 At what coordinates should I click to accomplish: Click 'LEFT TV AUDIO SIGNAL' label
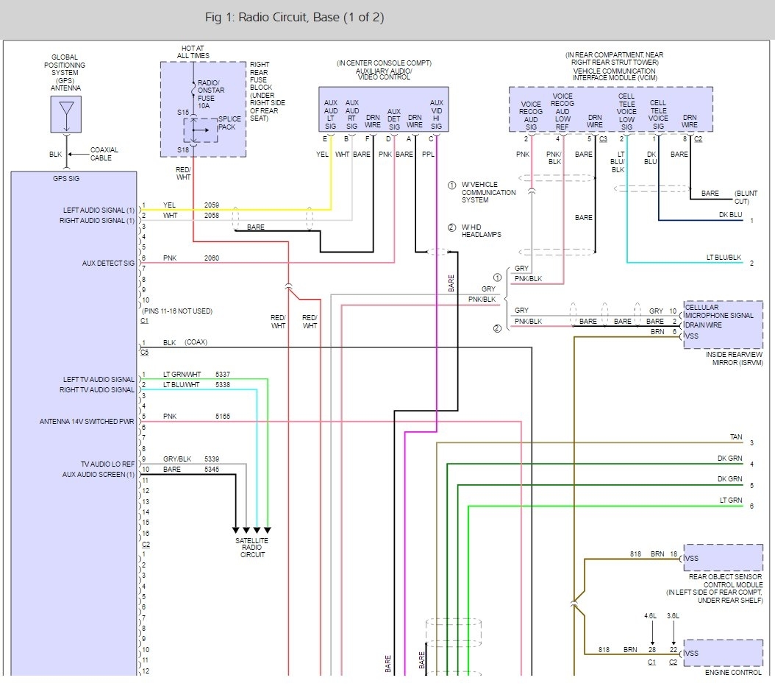pyautogui.click(x=99, y=379)
